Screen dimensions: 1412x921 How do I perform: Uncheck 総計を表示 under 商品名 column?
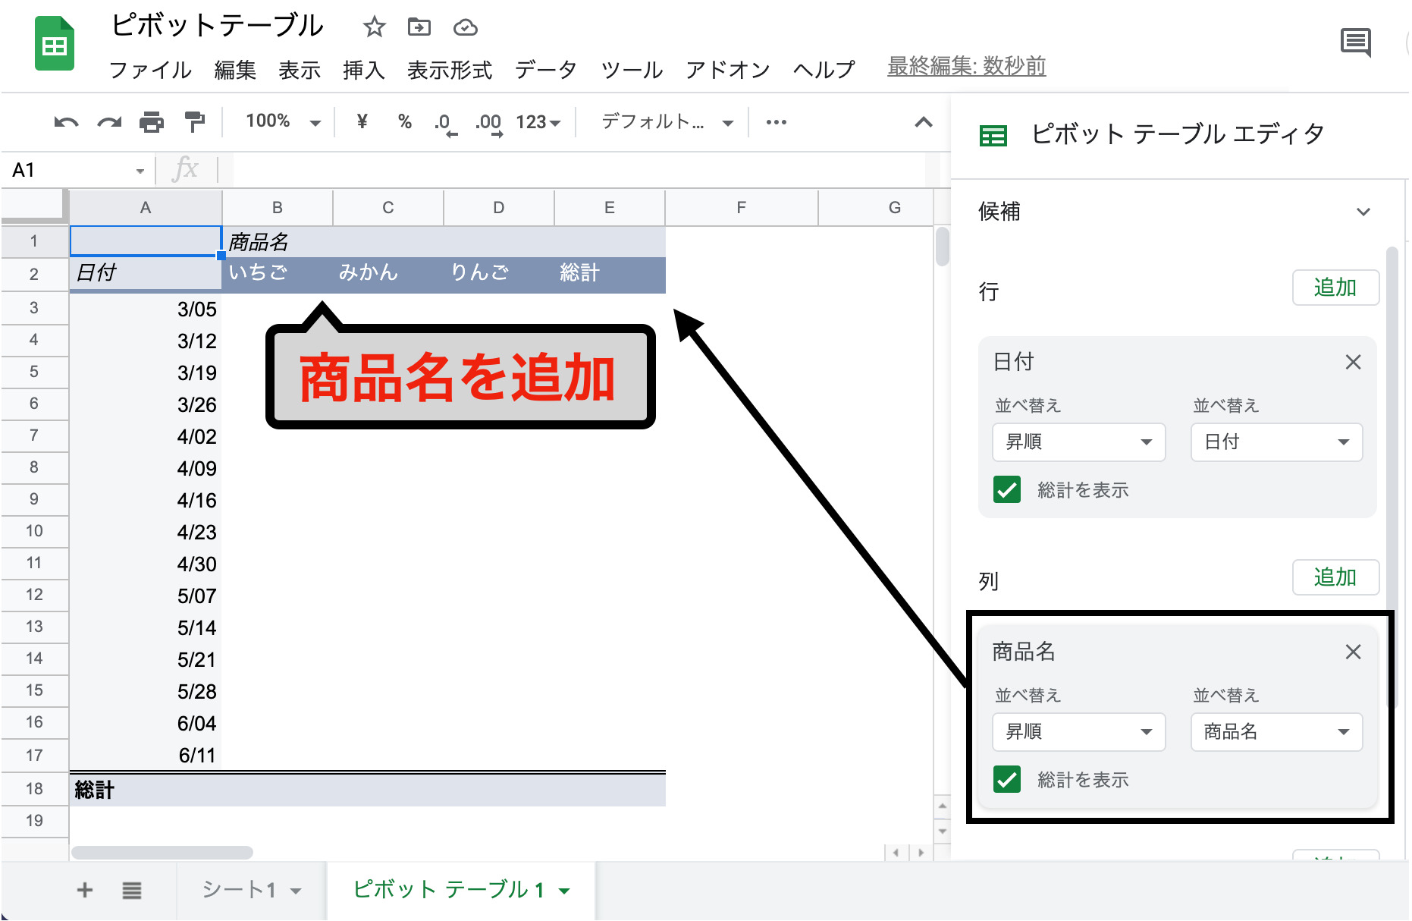click(1007, 780)
